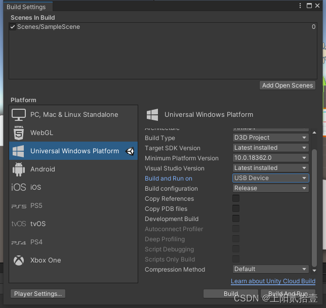Open the Learn about Unity Cloud Build link
This screenshot has width=326, height=308.
[273, 281]
